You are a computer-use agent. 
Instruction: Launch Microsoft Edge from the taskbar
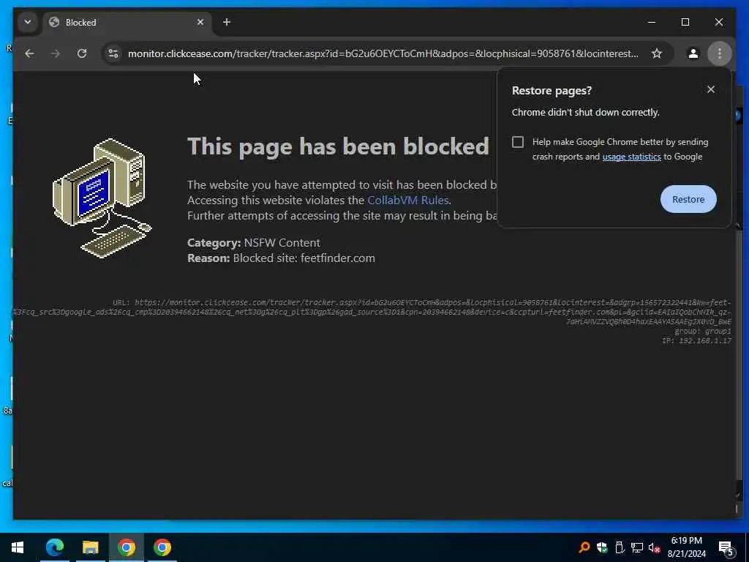tap(54, 547)
